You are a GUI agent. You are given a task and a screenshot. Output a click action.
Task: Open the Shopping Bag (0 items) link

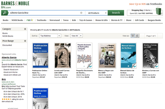coord(141,10)
